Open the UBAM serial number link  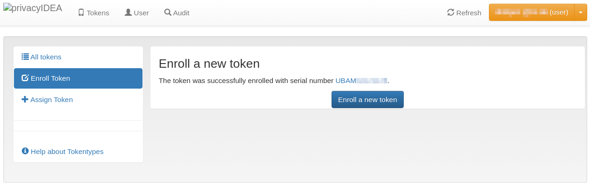point(361,81)
